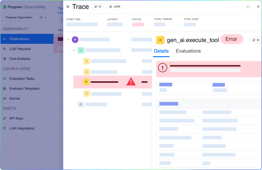Screen dimensions: 262x170
Task: Select the highlighted error tool span icon
Action: (86, 82)
